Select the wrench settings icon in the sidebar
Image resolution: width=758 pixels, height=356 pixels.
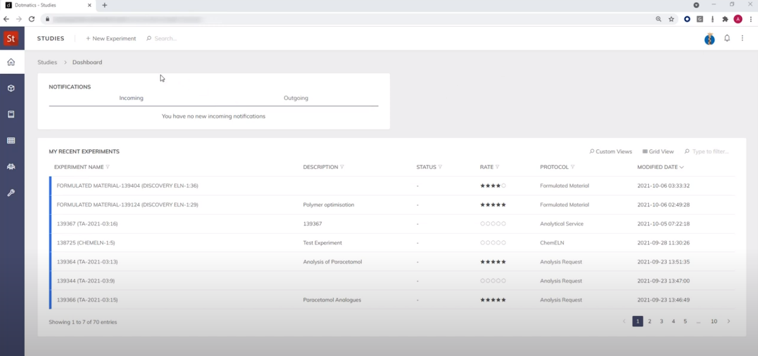[x=12, y=193]
